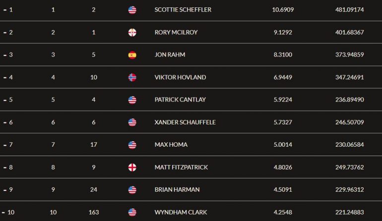Image resolution: width=382 pixels, height=221 pixels.
Task: Click Scheffler's total points 481.09174
Action: (x=349, y=10)
